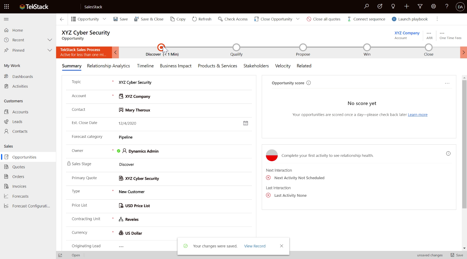467x259 pixels.
Task: Click the Learn more link
Action: [418, 115]
